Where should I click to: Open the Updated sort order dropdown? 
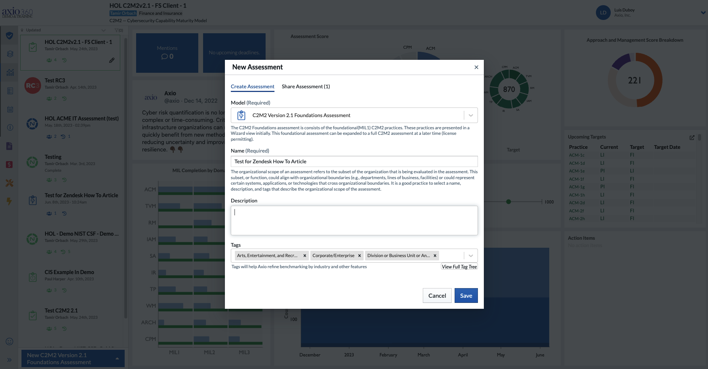pos(103,30)
